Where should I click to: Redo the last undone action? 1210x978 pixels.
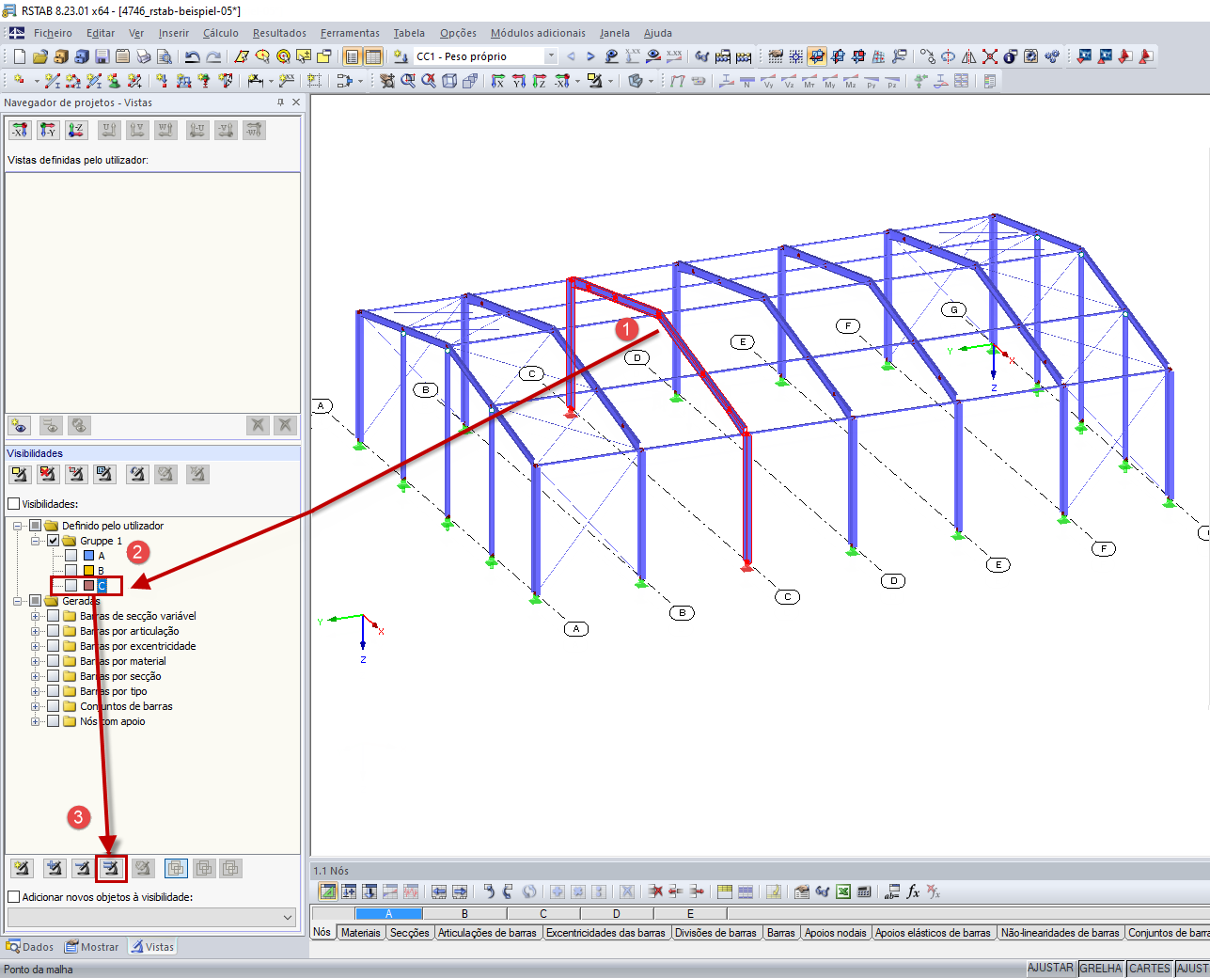(x=213, y=56)
